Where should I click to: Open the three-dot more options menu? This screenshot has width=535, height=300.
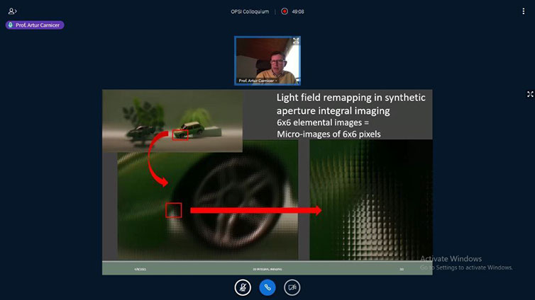[x=523, y=11]
